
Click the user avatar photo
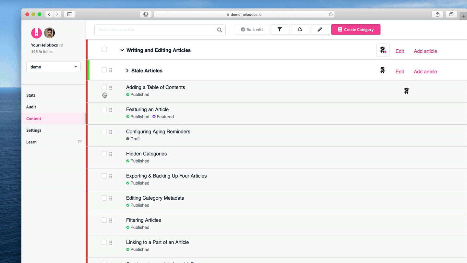tap(49, 33)
